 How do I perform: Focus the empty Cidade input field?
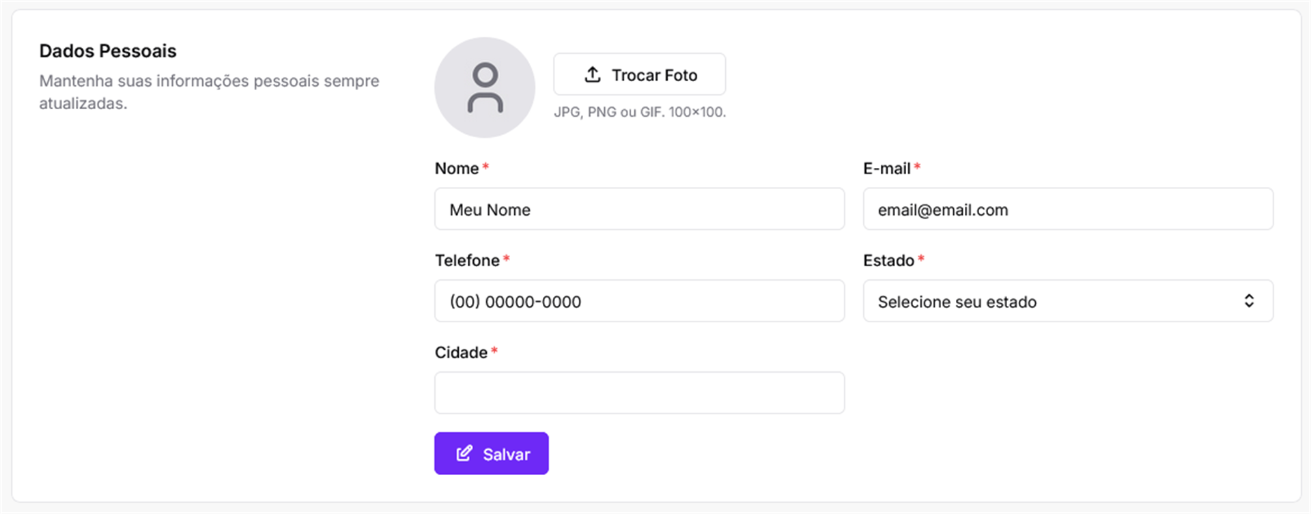(639, 392)
